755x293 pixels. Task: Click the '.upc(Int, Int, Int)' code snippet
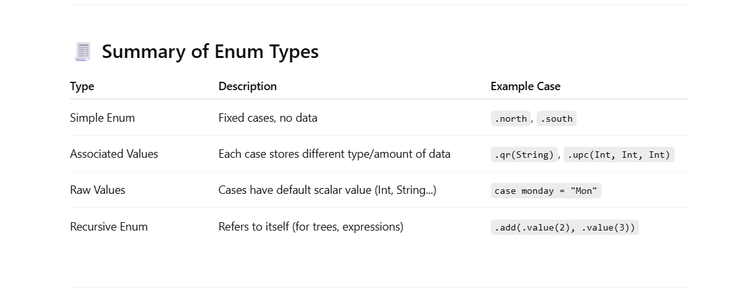click(x=618, y=155)
